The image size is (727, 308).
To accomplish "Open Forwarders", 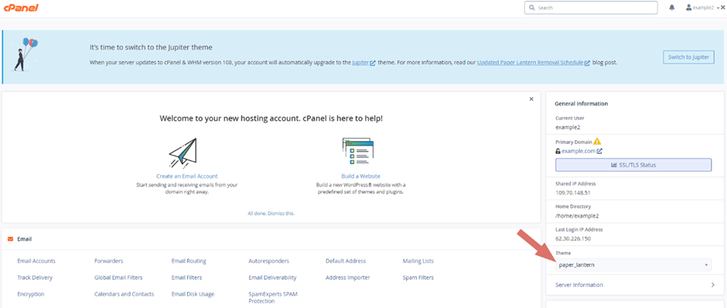I will tap(109, 261).
